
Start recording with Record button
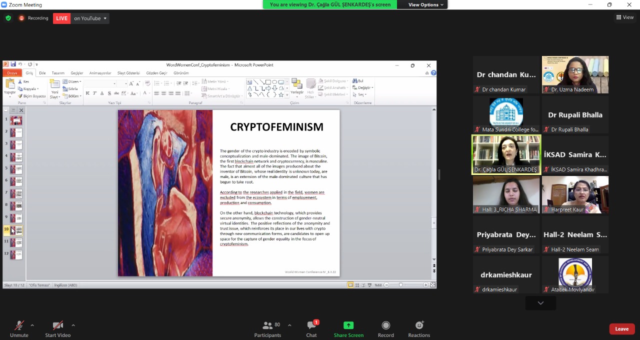tap(385, 329)
